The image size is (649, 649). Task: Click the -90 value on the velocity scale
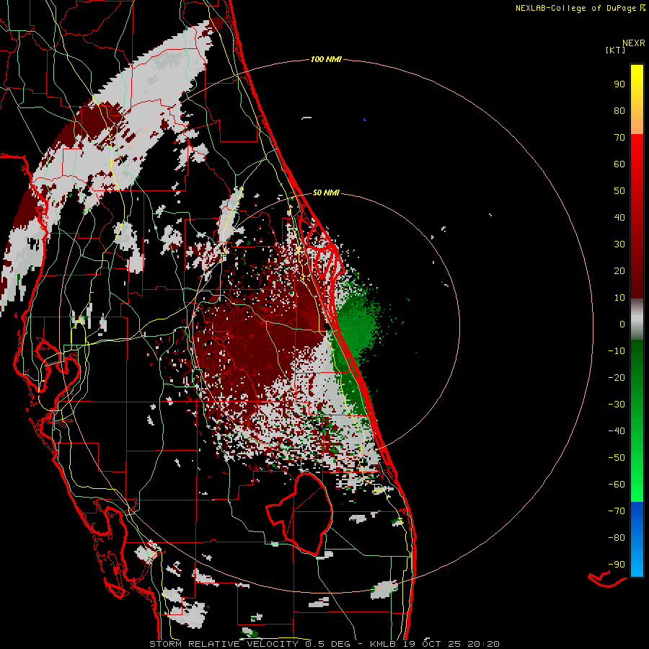[617, 565]
